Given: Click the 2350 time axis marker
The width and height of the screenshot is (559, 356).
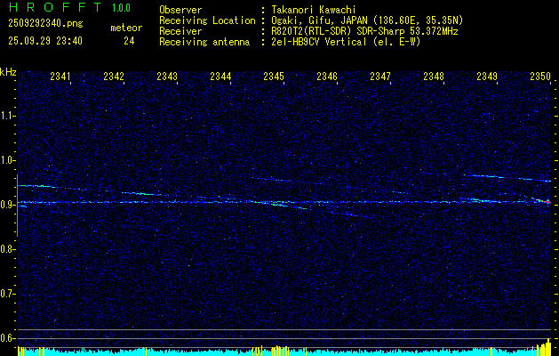Looking at the screenshot, I should [x=540, y=76].
